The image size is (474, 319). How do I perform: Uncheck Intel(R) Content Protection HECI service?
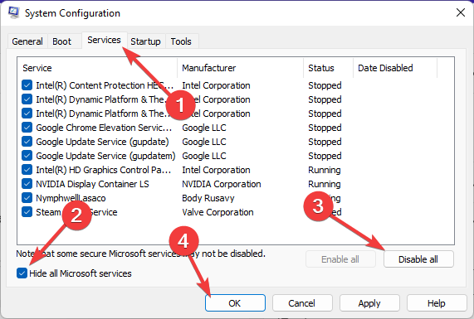27,85
